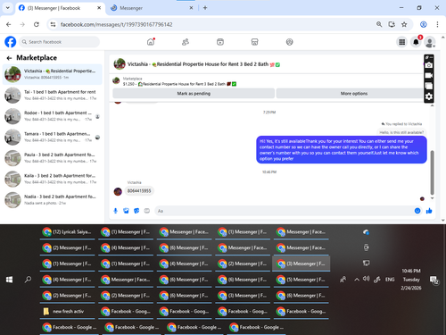This screenshot has height=335, width=446.
Task: Click the camera icon in floating toolbar
Action: (429, 65)
